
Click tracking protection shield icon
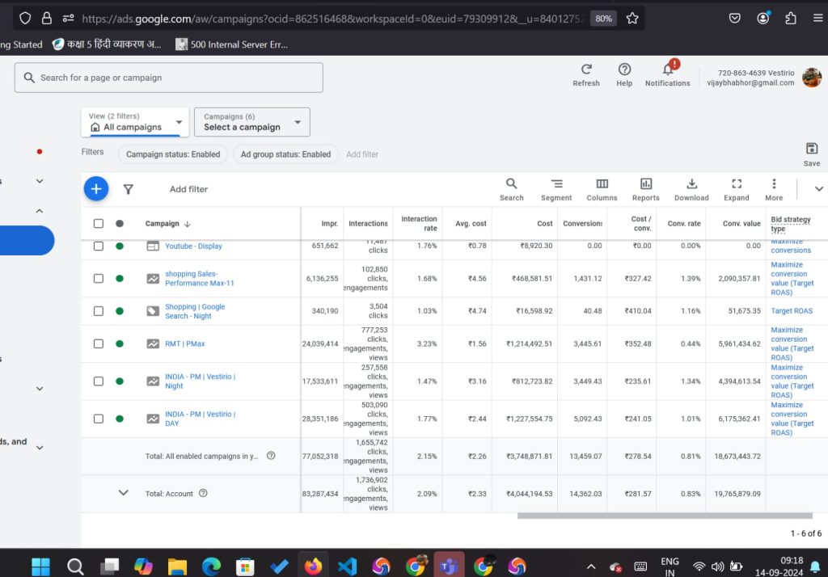coord(25,19)
